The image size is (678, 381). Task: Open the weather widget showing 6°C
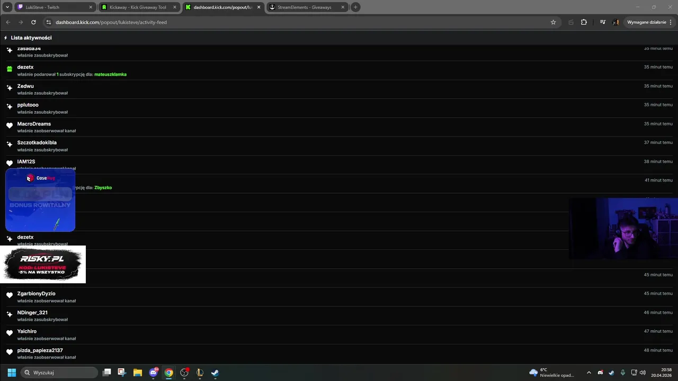point(551,373)
